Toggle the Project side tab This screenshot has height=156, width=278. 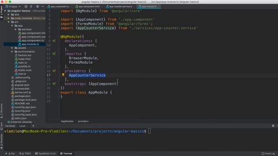point(1,12)
